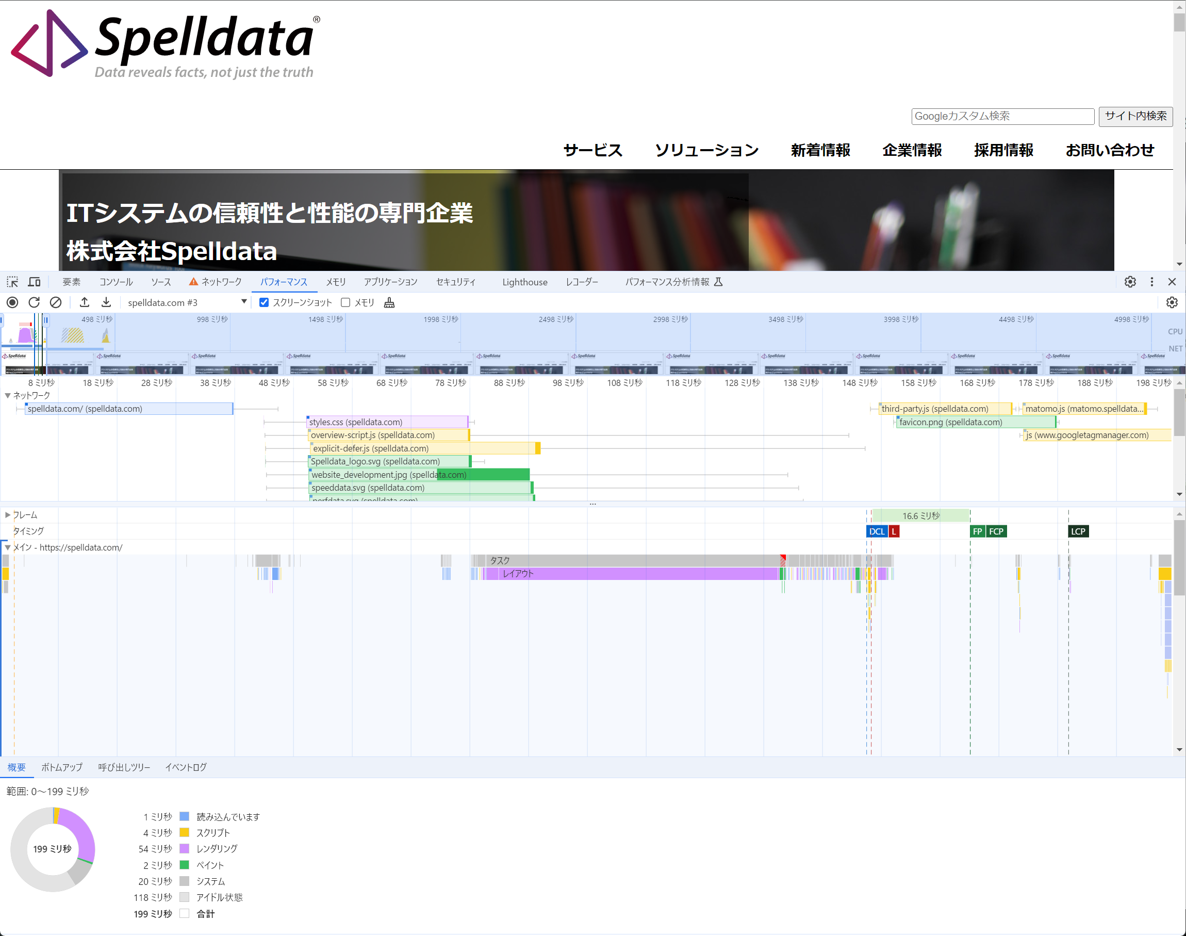
Task: Open the お問い合わせ navigation link
Action: pos(1110,150)
